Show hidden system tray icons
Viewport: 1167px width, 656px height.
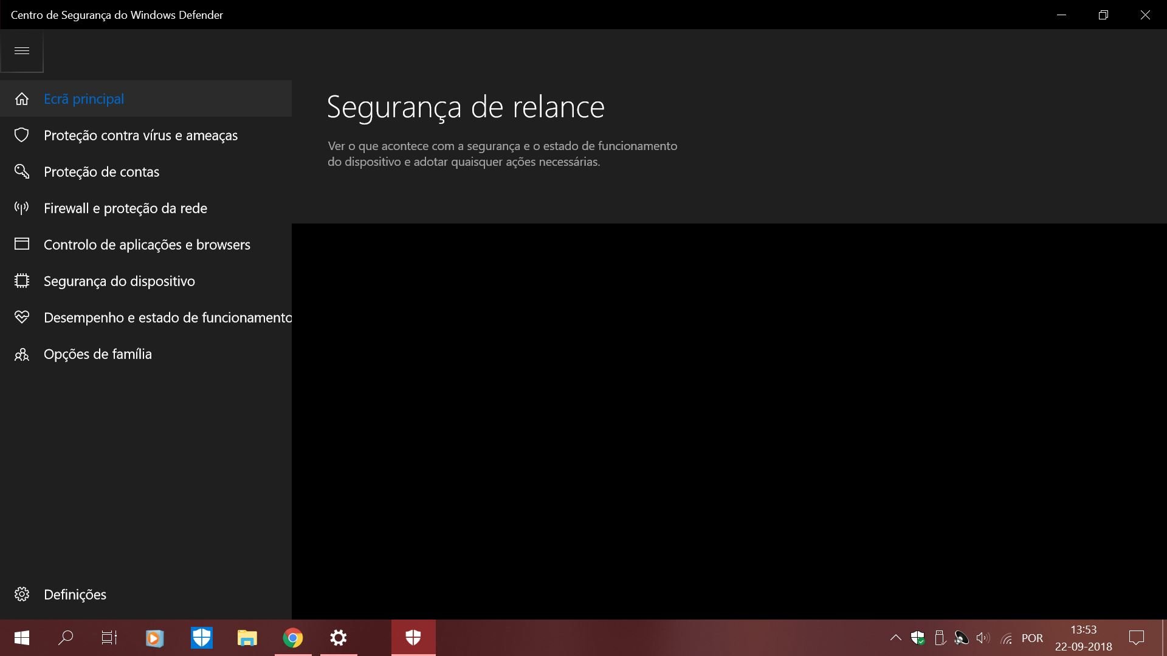coord(895,638)
